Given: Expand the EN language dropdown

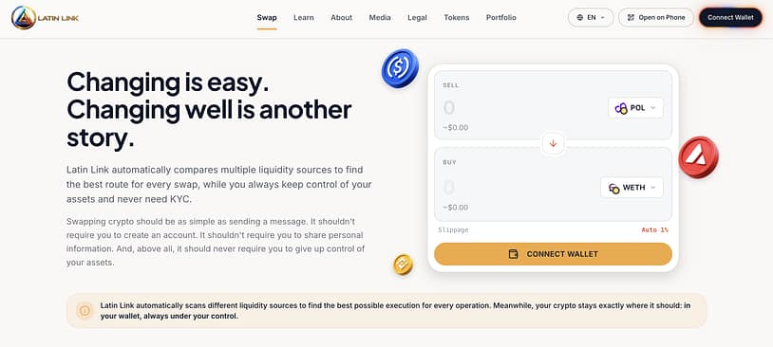Looking at the screenshot, I should 591,17.
